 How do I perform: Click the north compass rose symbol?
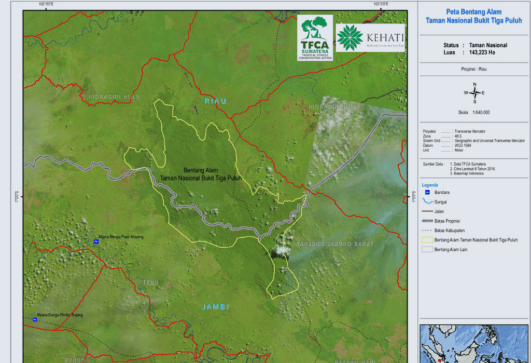pos(474,93)
